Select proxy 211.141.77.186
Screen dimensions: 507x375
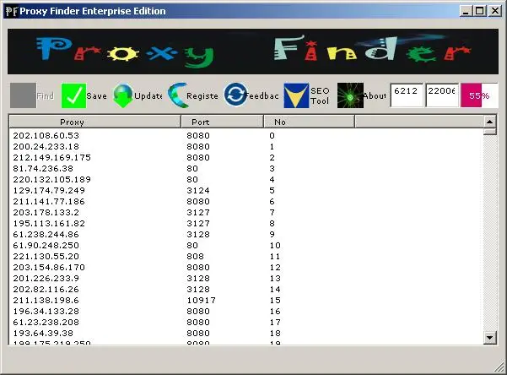(49, 201)
